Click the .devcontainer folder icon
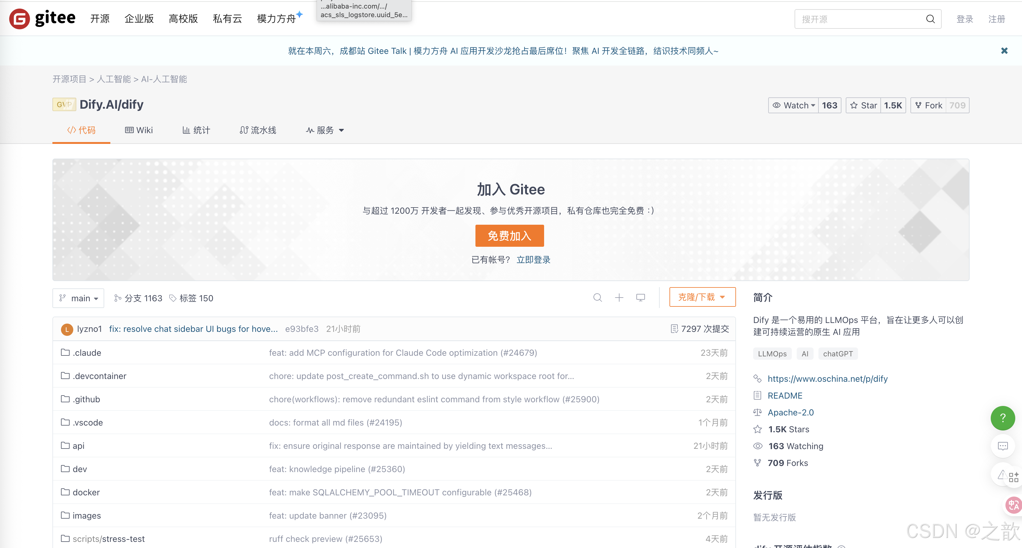Image resolution: width=1022 pixels, height=548 pixels. pos(65,376)
